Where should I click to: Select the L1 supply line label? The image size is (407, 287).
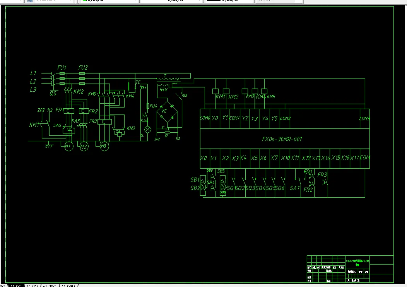33,73
